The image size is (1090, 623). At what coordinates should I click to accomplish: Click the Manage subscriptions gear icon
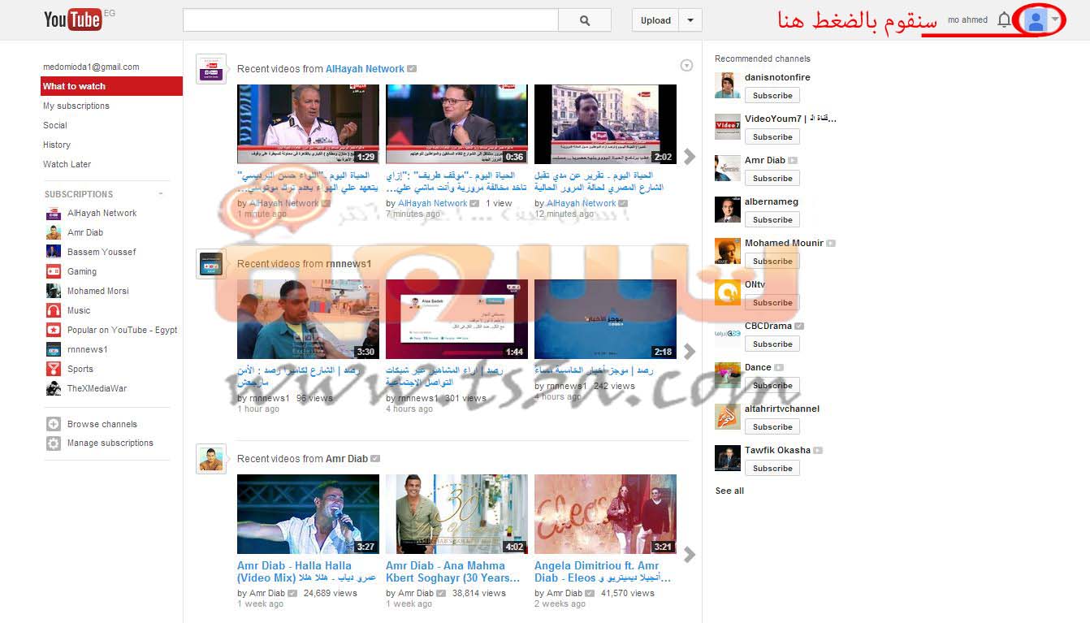coord(54,443)
